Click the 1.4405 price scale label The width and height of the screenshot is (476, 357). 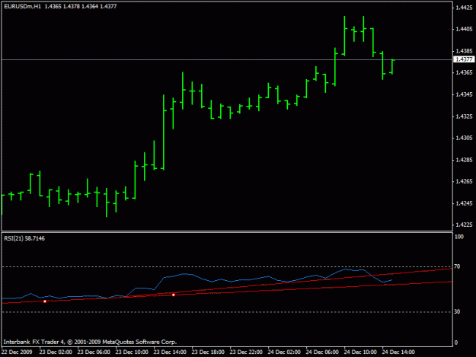464,29
